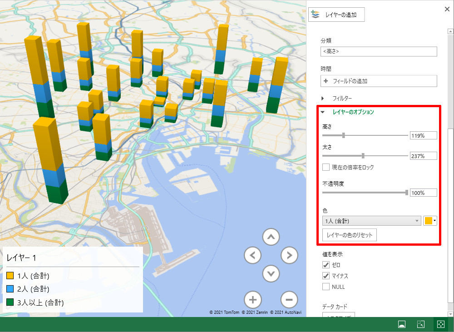
Task: Click the フィールドの追加 button under 時間
Action: 379,81
